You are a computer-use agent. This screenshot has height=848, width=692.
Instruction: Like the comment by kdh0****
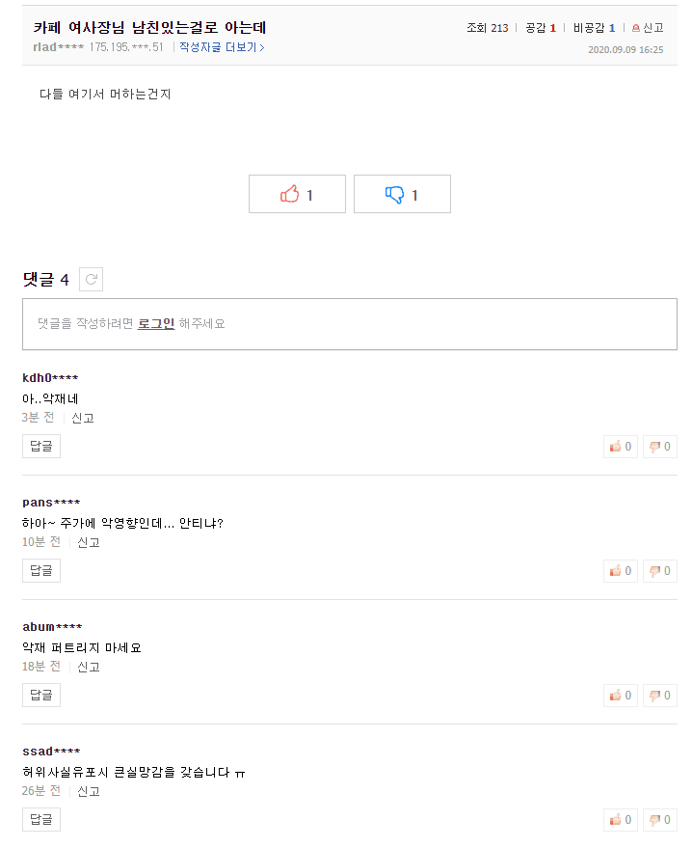tap(620, 447)
